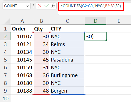Open Insert Function via the fx icon
This screenshot has width=131, height=102.
[x=53, y=6]
